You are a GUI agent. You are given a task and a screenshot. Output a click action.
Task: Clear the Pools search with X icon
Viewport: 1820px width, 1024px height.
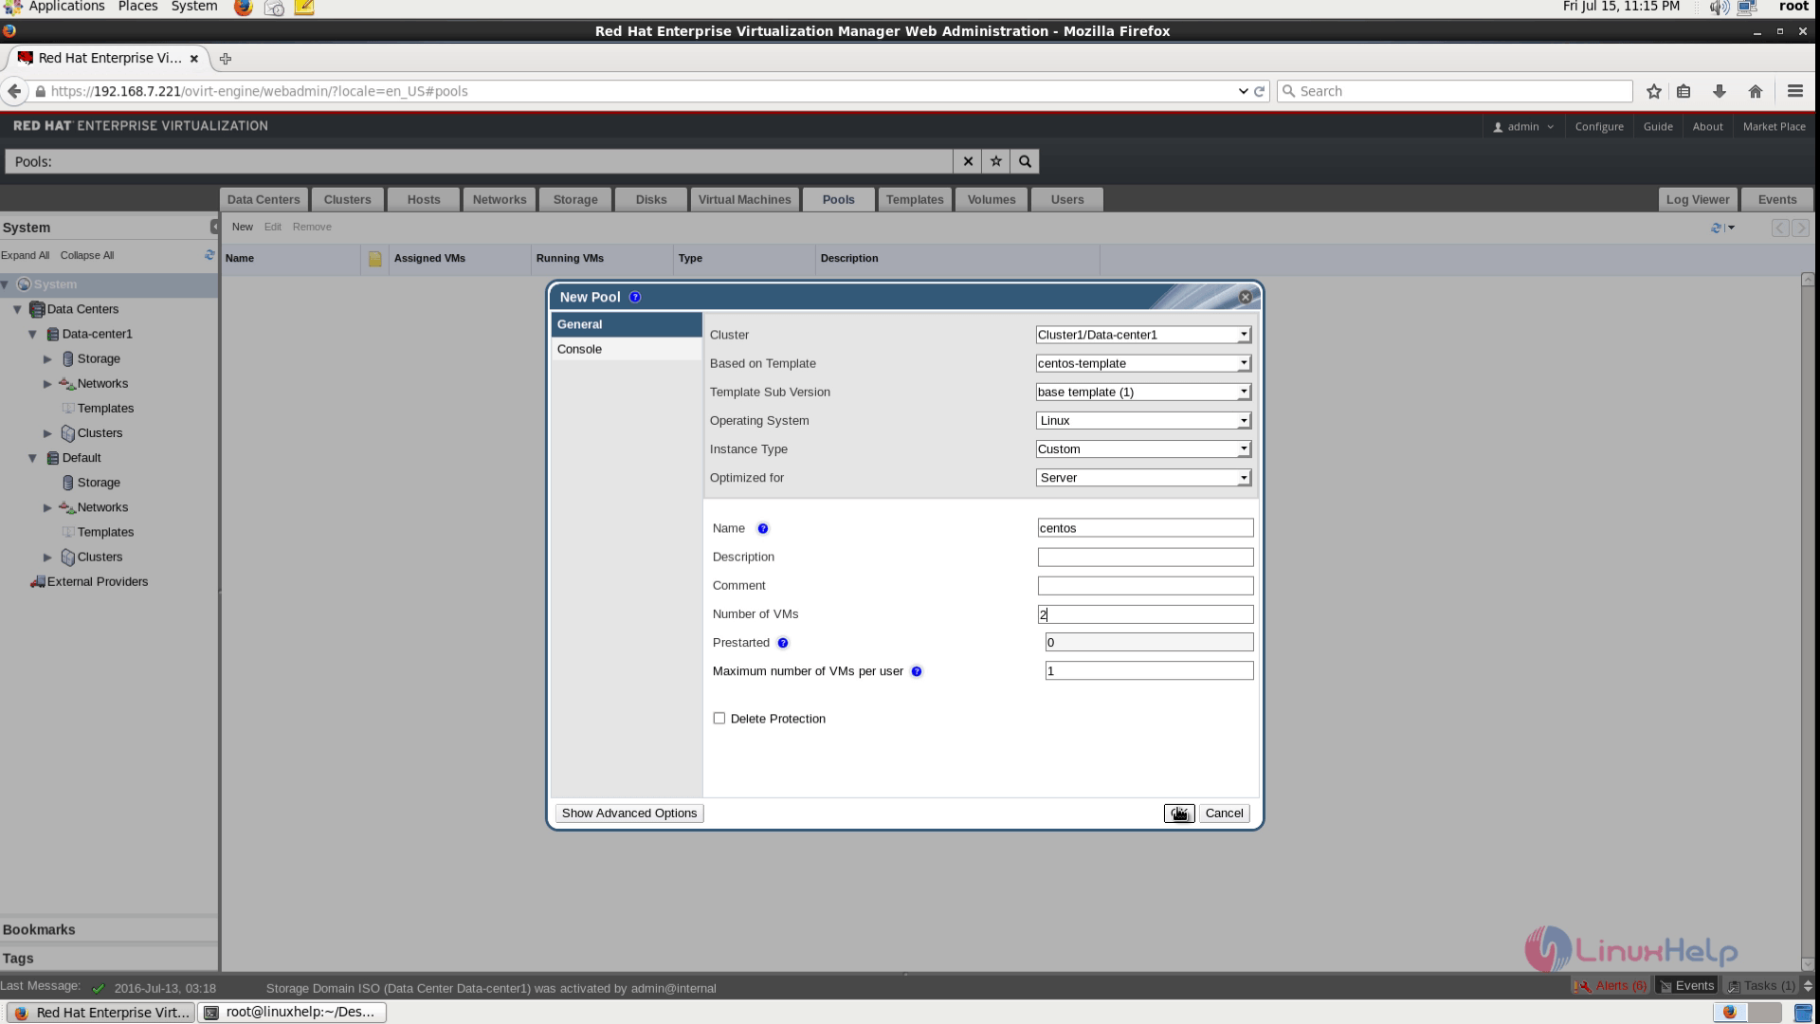(x=968, y=161)
